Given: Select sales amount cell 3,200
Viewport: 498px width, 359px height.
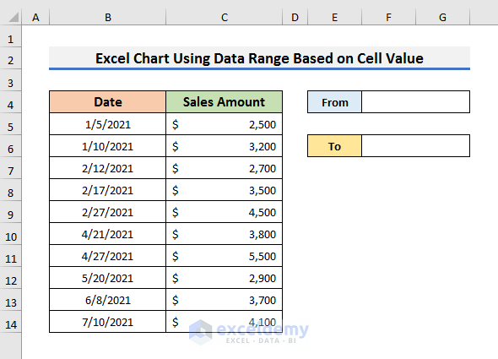Looking at the screenshot, I should click(224, 146).
